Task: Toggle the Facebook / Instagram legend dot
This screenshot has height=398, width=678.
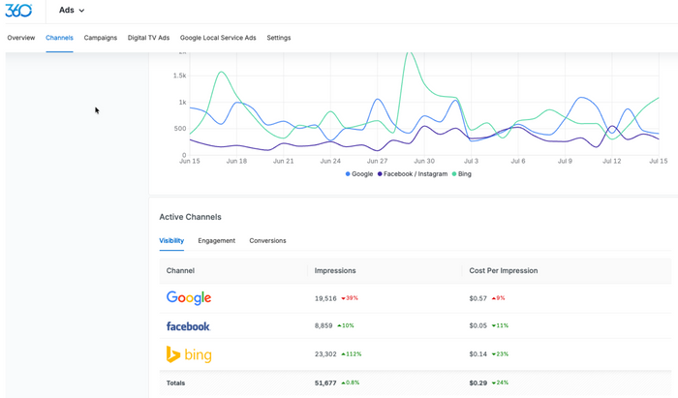Action: pos(380,173)
